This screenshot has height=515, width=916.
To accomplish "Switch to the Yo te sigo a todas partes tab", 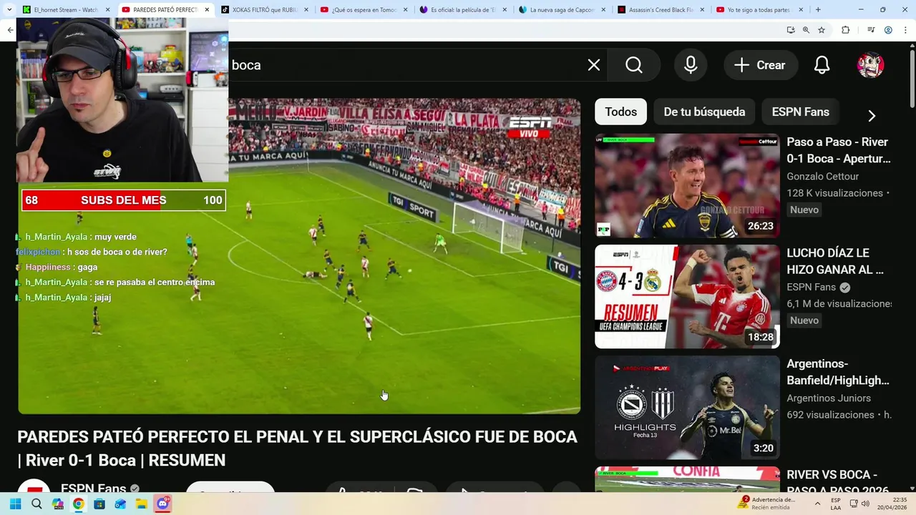I will coord(759,10).
